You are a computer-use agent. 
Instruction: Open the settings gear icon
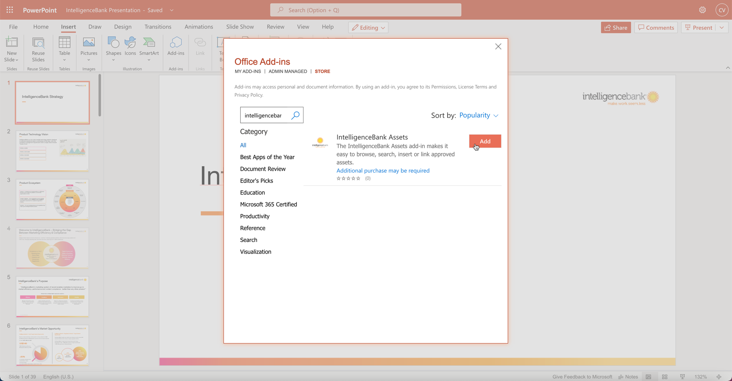(702, 10)
